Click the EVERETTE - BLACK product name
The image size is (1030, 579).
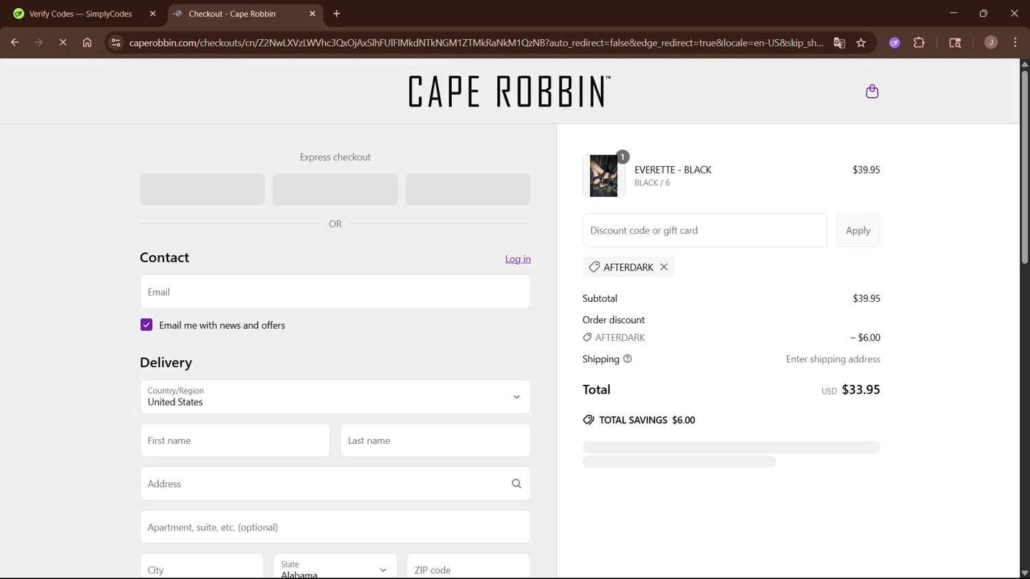tap(673, 169)
